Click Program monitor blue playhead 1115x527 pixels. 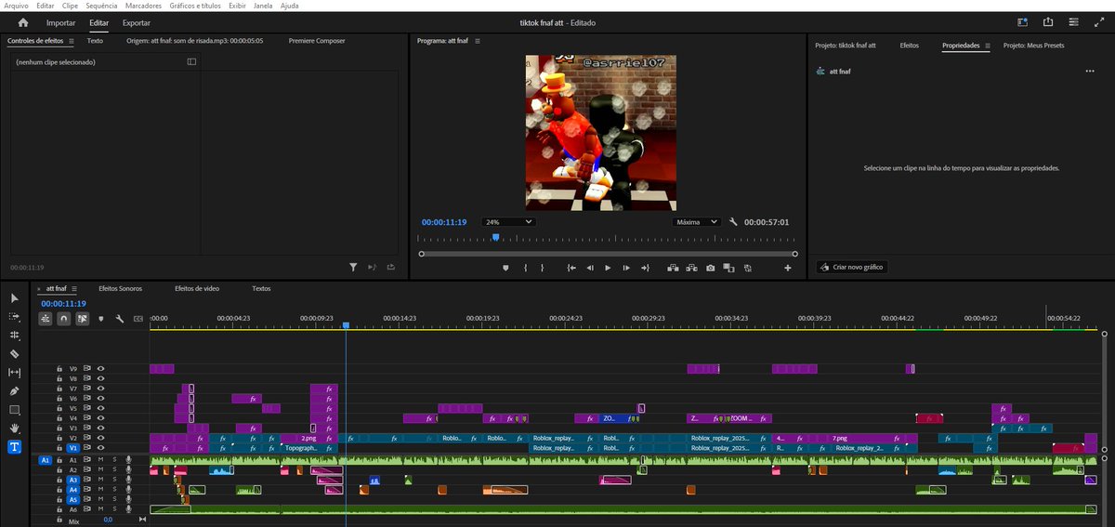(495, 238)
